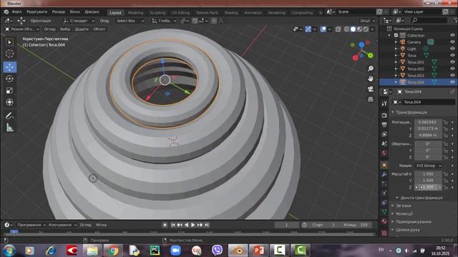Toggle Collection exclude checkbox in outliner
The width and height of the screenshot is (458, 257).
[x=396, y=35]
